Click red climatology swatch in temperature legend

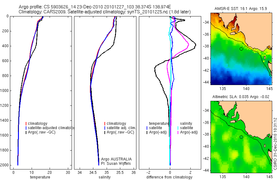coord(26,124)
